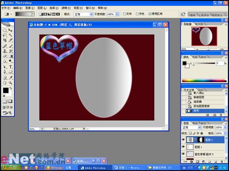Screen dimensions: 229x171
Task: Open the 编辑 (Edit) menu
Action: pyautogui.click(x=18, y=8)
